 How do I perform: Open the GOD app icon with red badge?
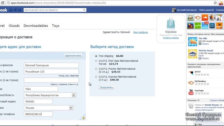pos(205,26)
